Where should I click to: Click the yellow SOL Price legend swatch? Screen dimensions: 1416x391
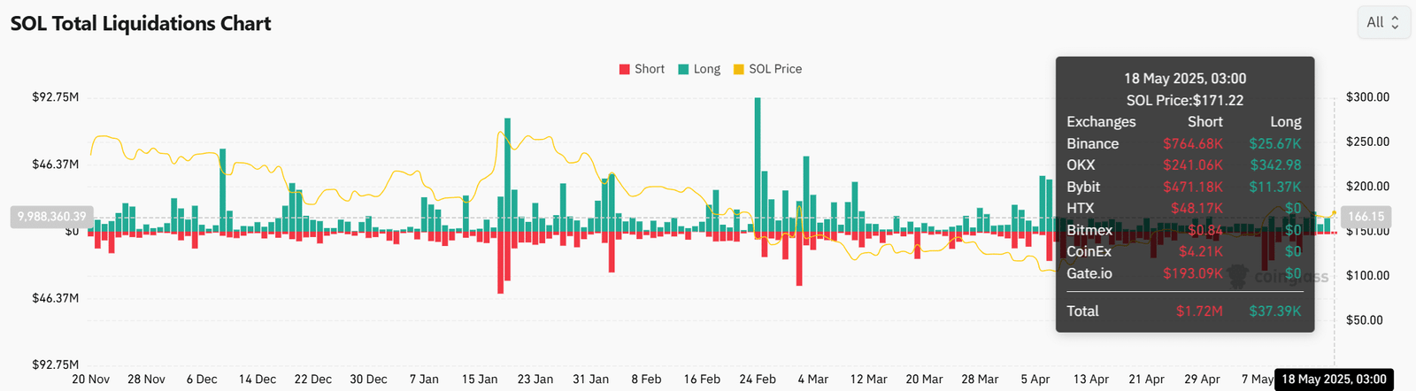pos(739,69)
